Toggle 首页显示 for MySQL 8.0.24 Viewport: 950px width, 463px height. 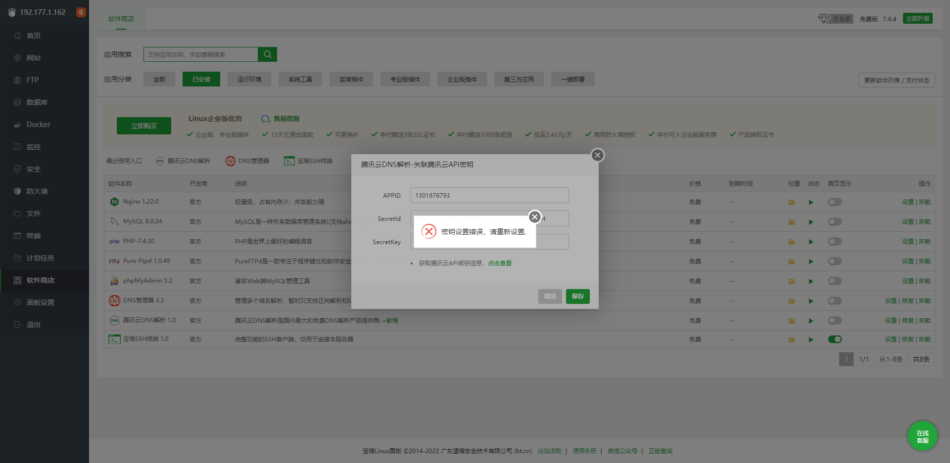835,222
